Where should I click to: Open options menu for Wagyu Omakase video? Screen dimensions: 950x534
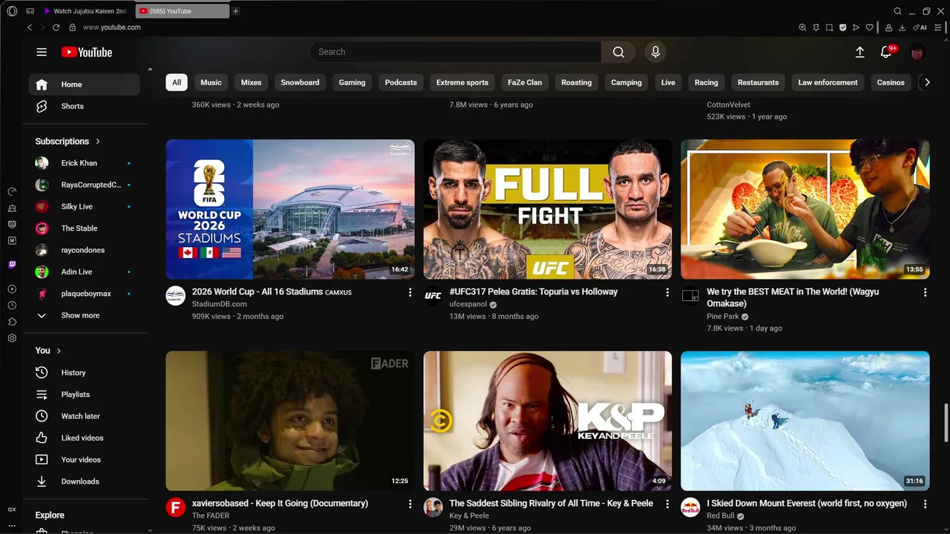pyautogui.click(x=925, y=293)
